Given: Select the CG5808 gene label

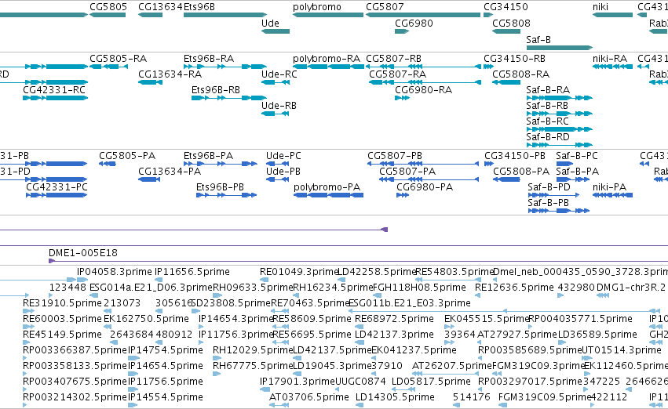Looking at the screenshot, I should (x=511, y=24).
